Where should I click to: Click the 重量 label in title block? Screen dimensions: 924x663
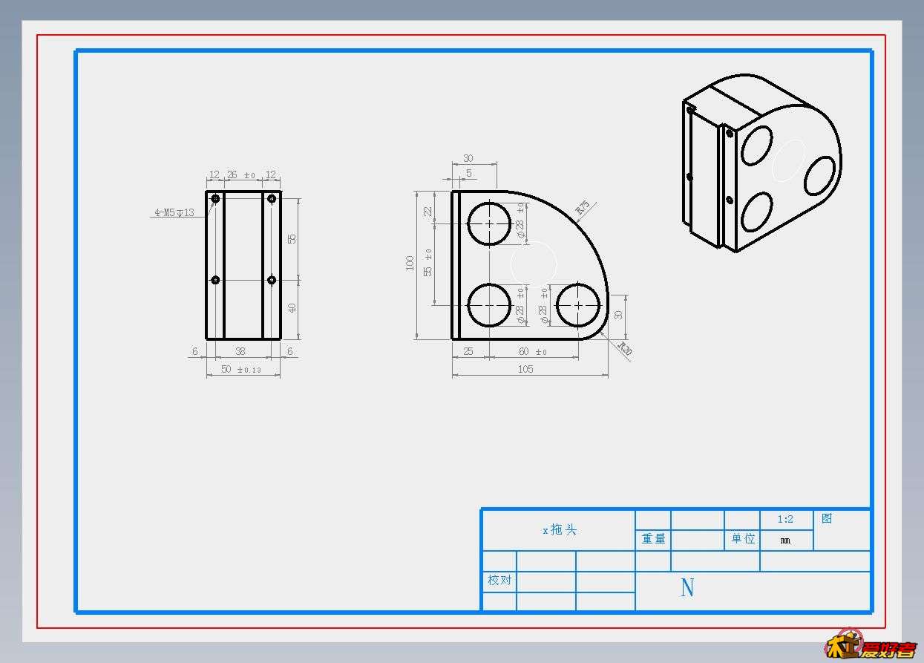(x=654, y=539)
